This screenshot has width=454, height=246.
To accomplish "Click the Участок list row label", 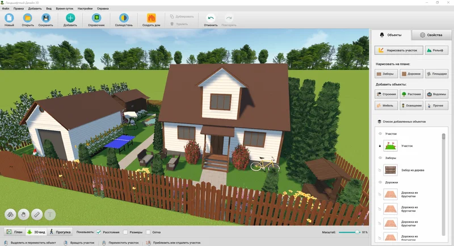I will (407, 146).
